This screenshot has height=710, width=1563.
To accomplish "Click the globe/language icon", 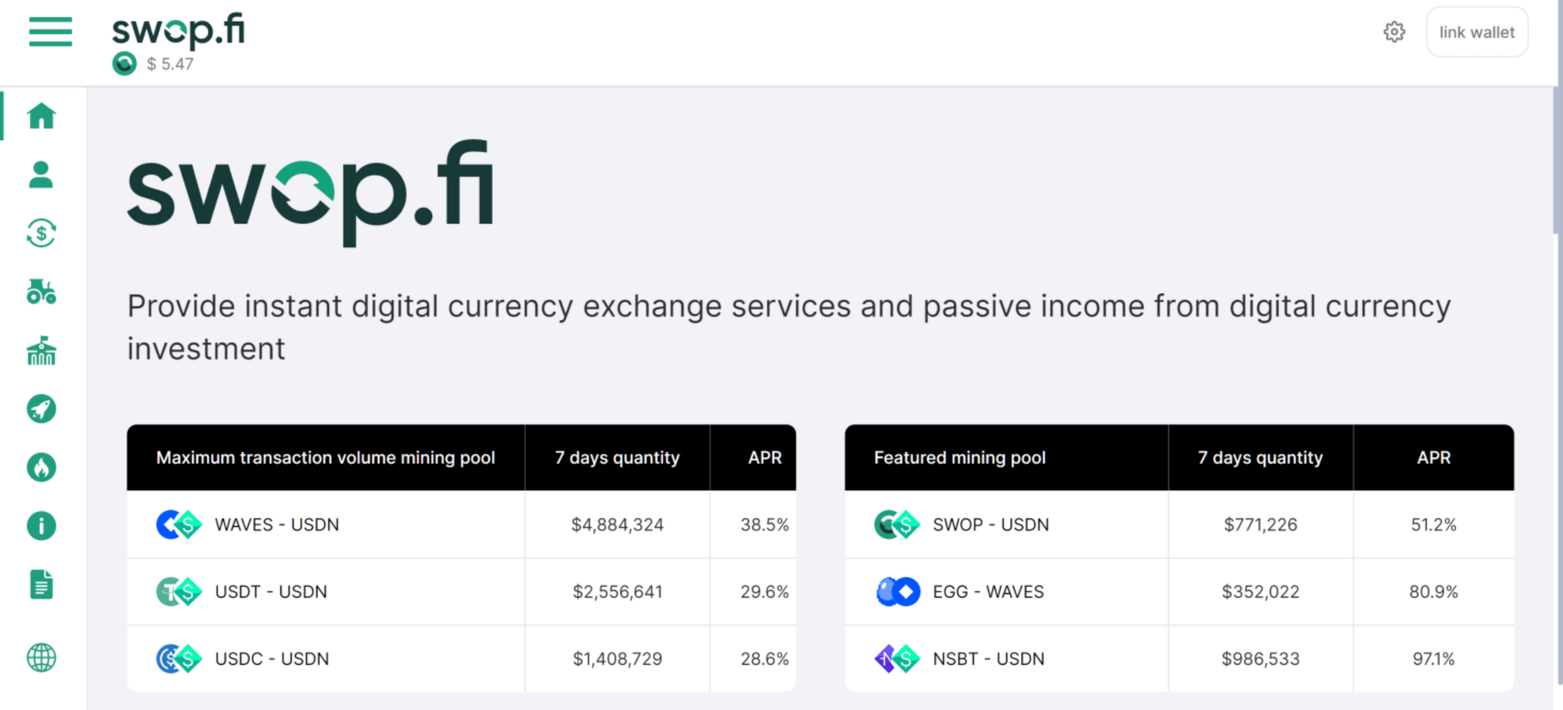I will pyautogui.click(x=41, y=655).
